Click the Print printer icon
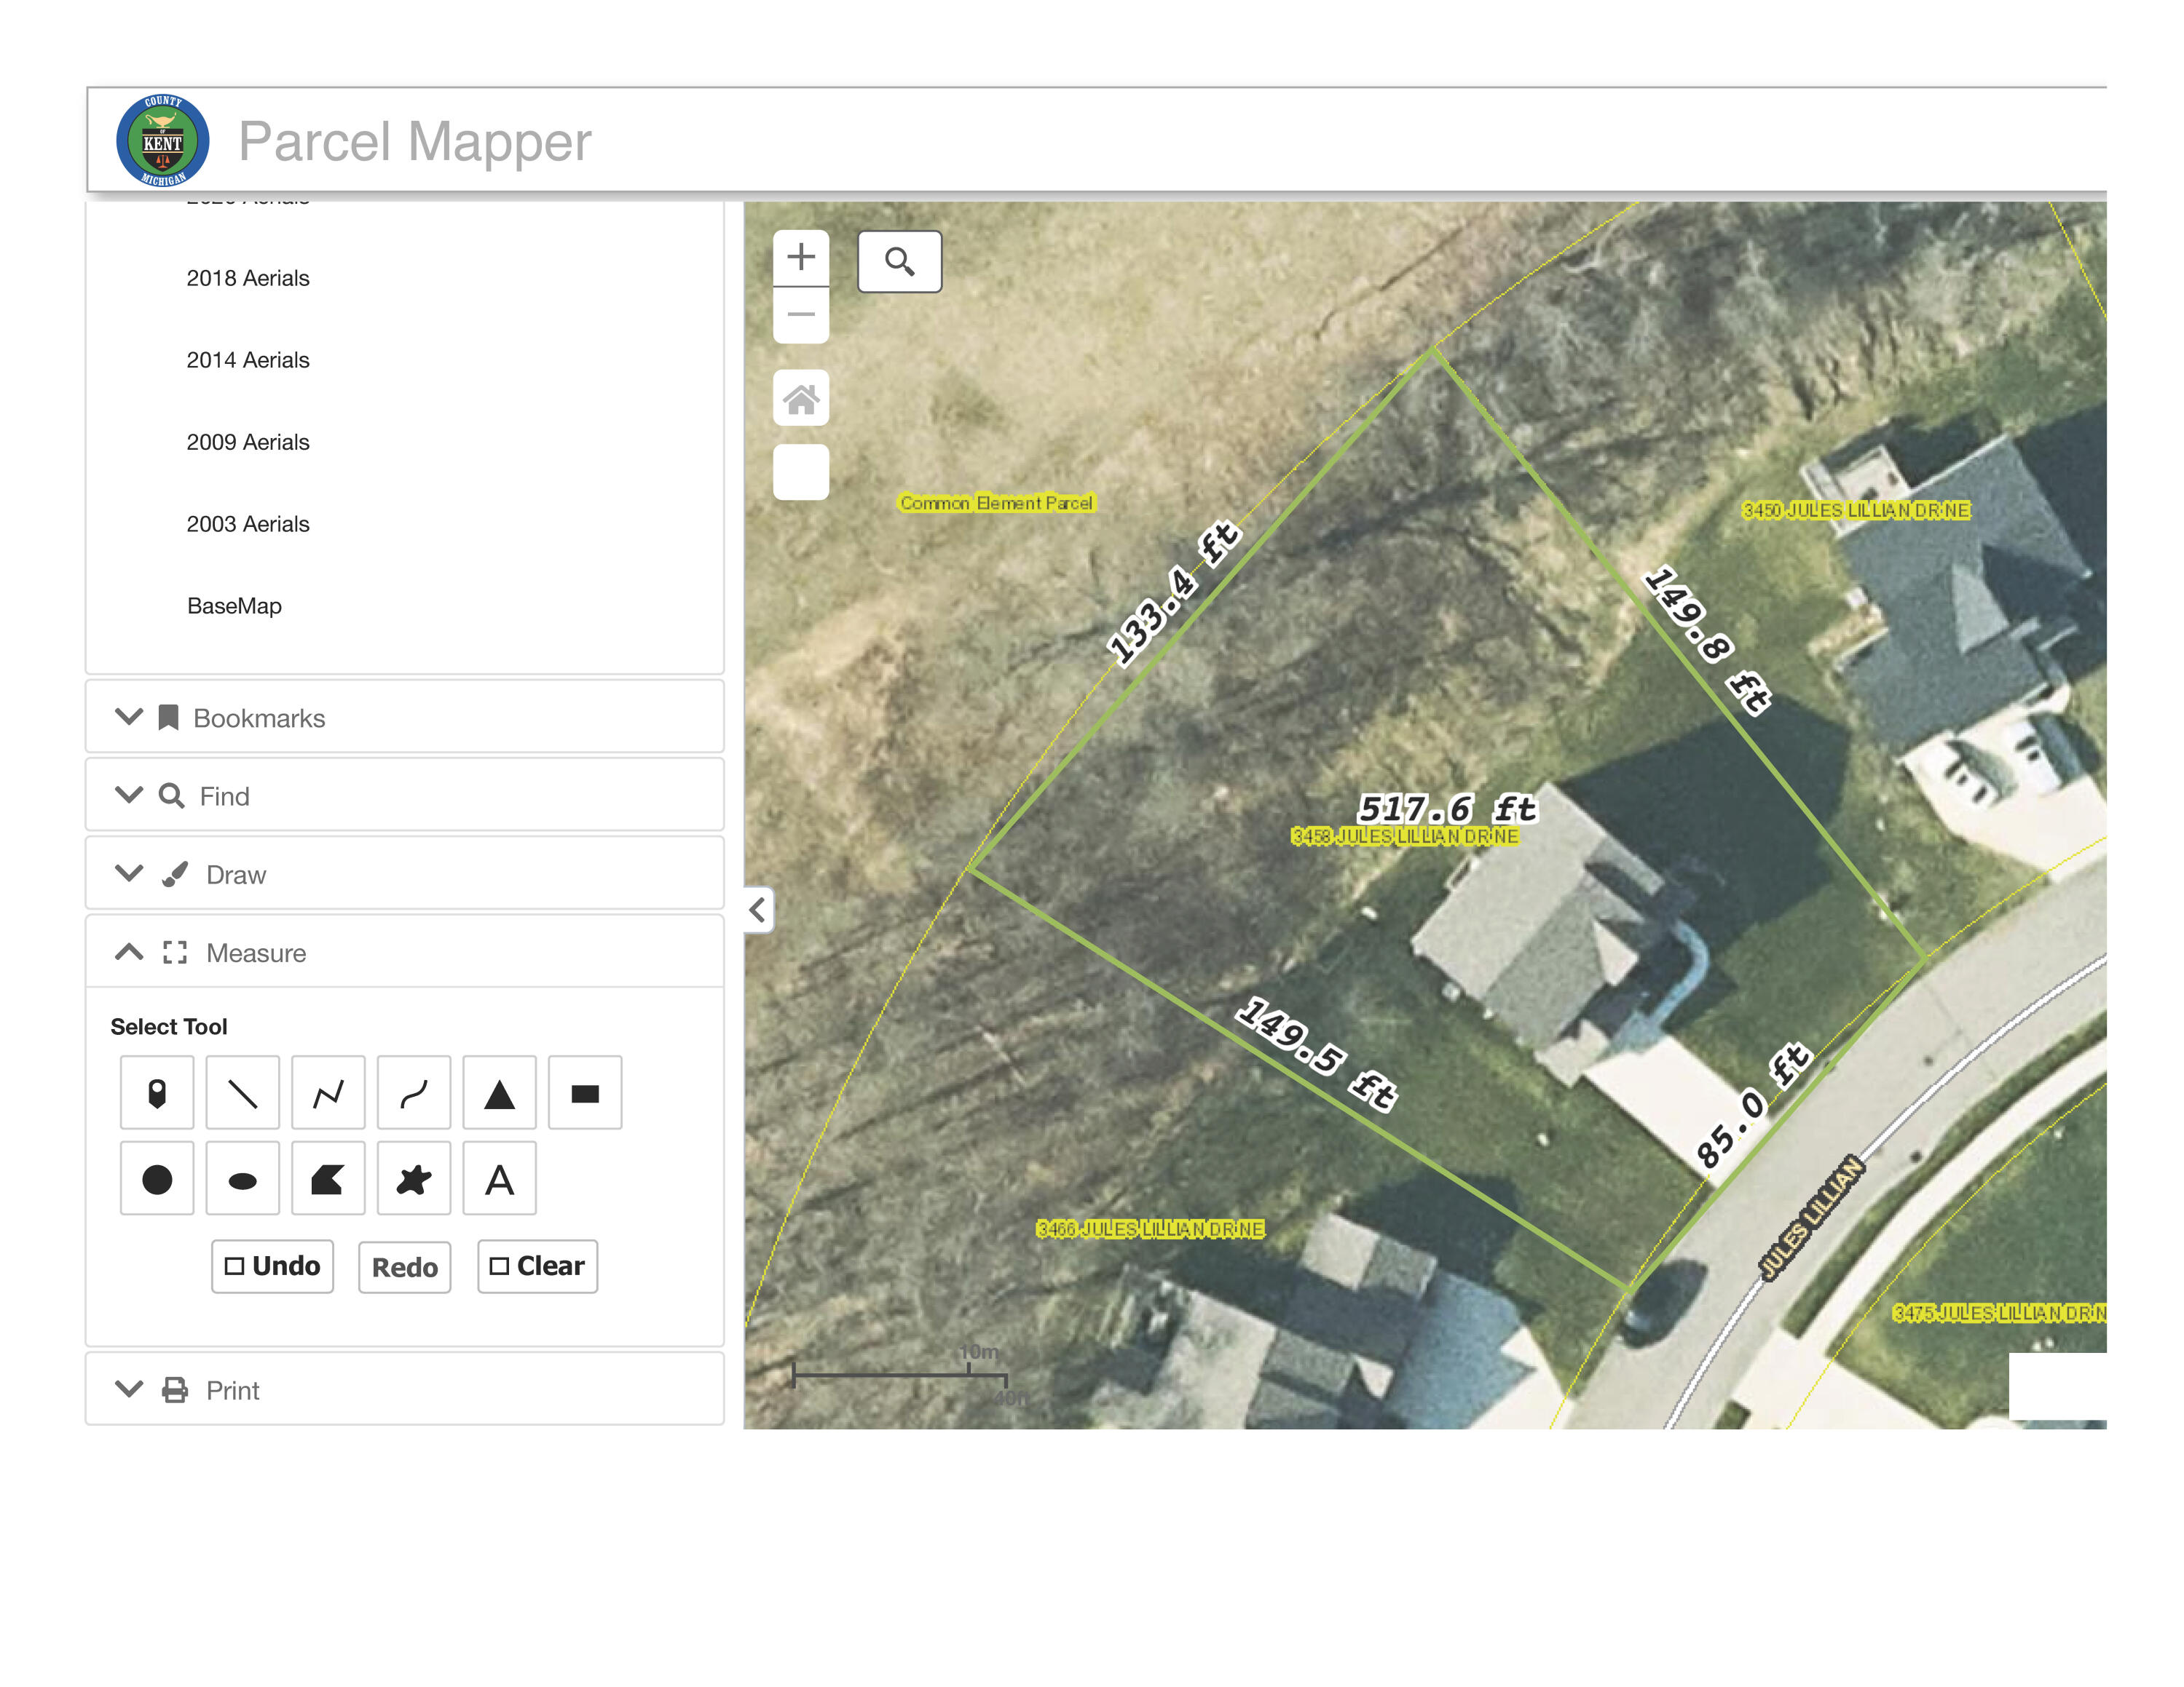2184x1687 pixels. (x=175, y=1390)
